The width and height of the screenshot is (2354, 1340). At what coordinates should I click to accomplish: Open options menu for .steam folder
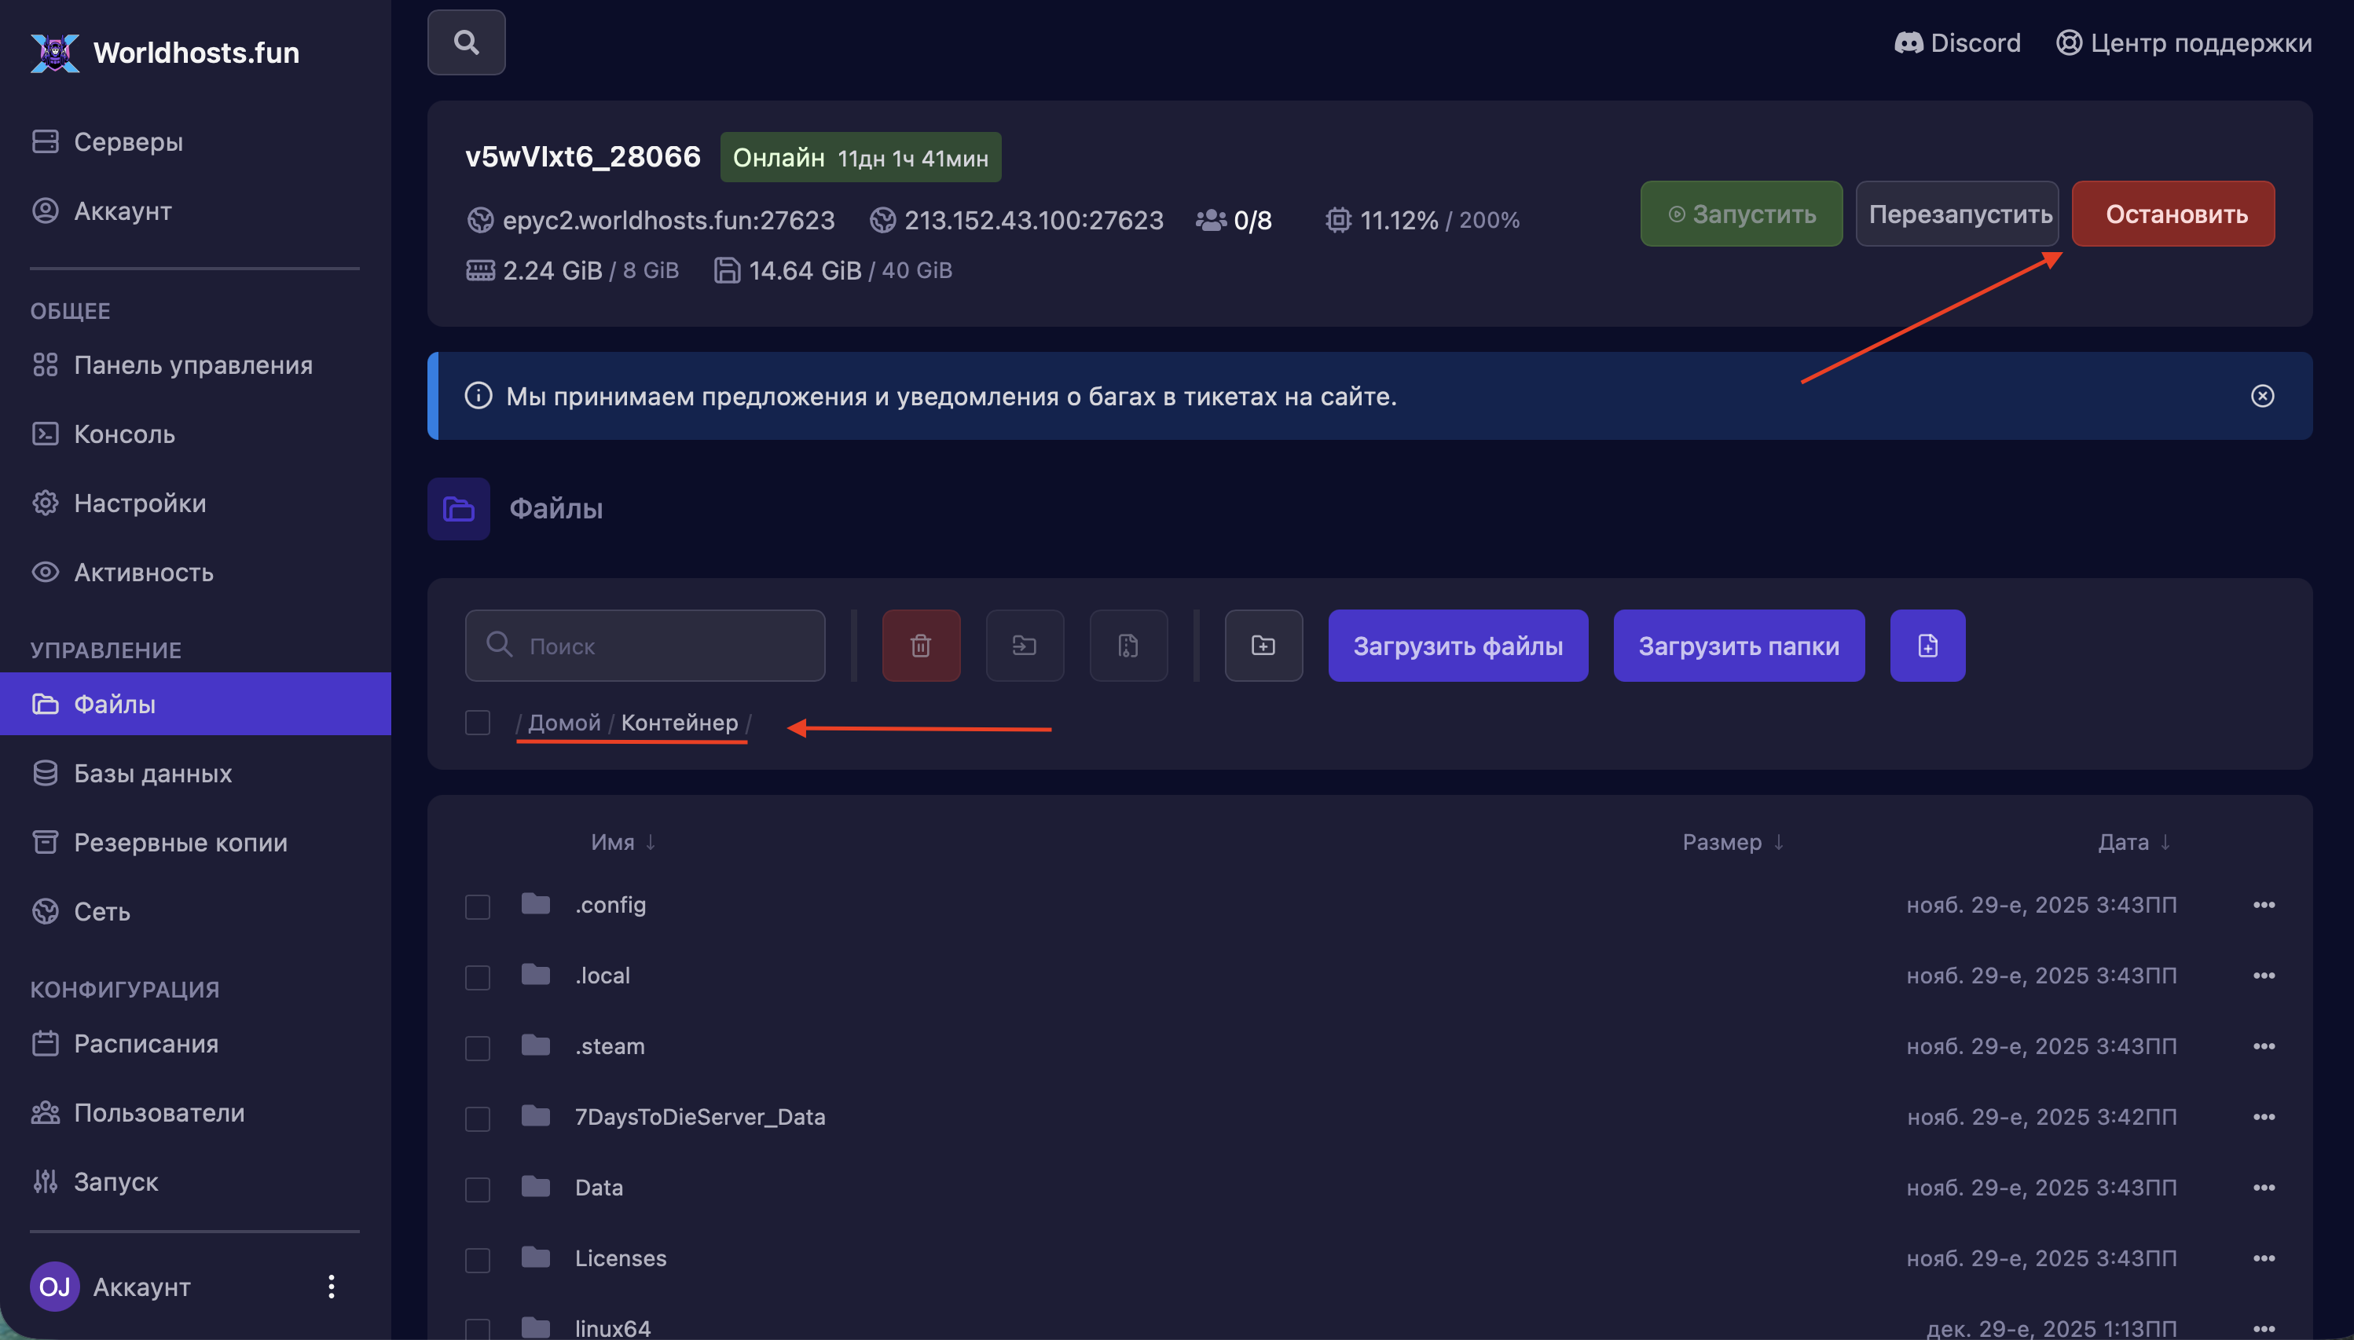(2264, 1046)
